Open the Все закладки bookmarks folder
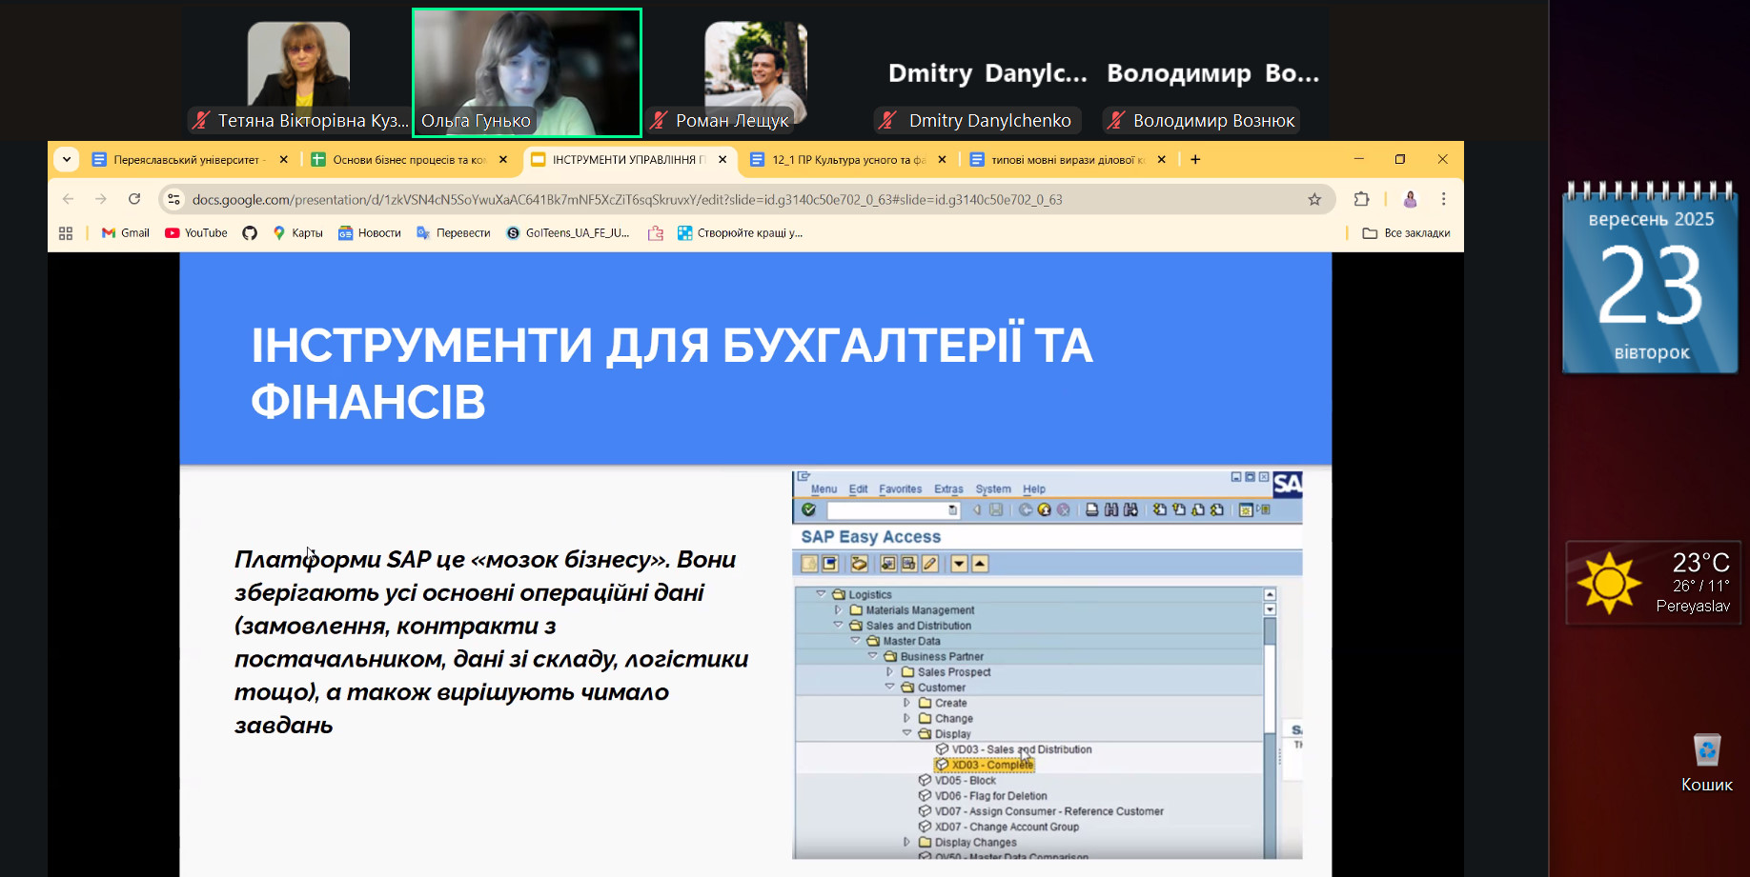Screen dimensions: 1750x877 click(1406, 233)
